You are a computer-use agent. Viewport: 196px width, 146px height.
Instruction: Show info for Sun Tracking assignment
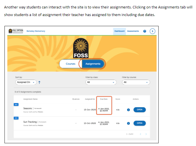coord(128,123)
